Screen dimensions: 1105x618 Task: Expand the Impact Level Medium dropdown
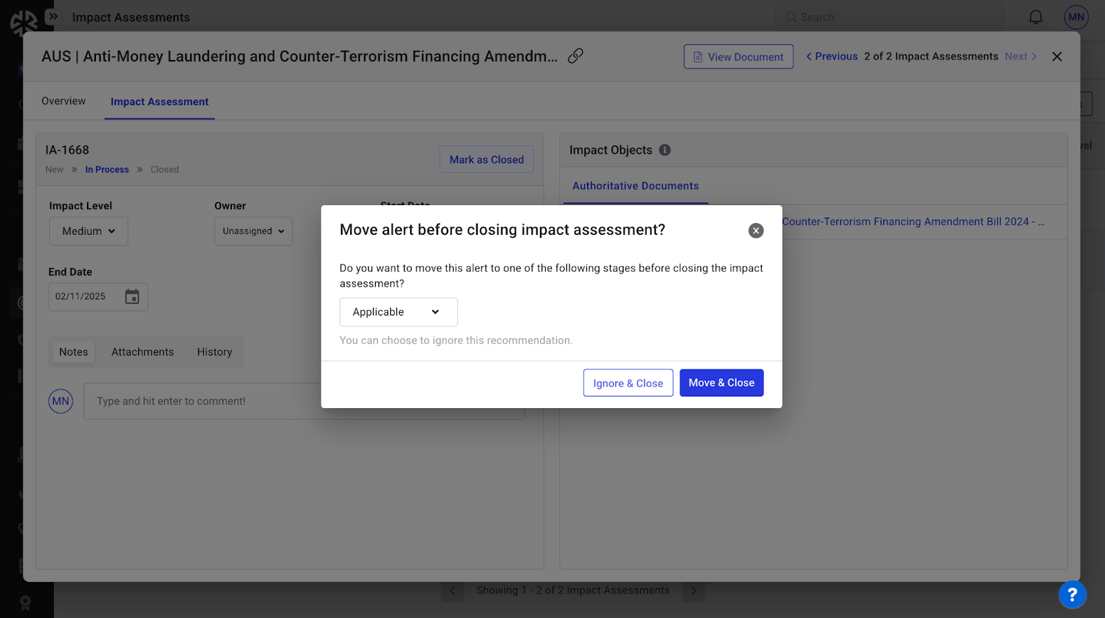(88, 231)
